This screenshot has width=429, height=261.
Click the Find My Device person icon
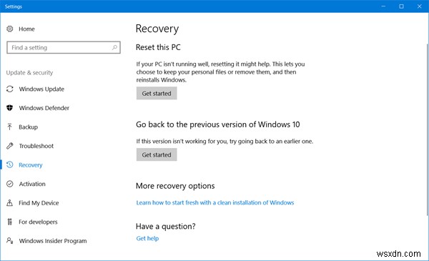tap(10, 203)
